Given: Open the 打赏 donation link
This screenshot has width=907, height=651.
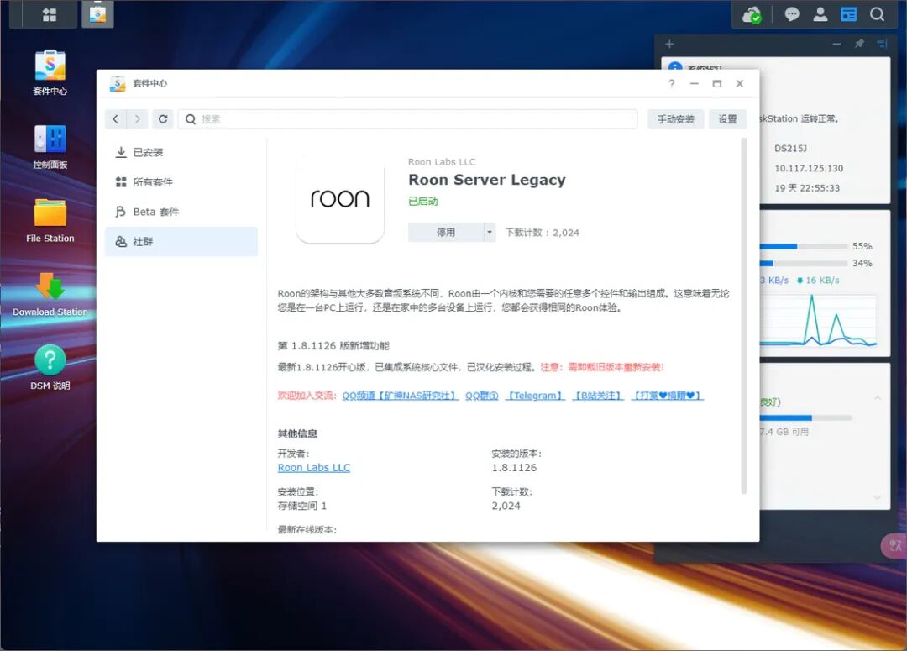Looking at the screenshot, I should click(x=668, y=396).
